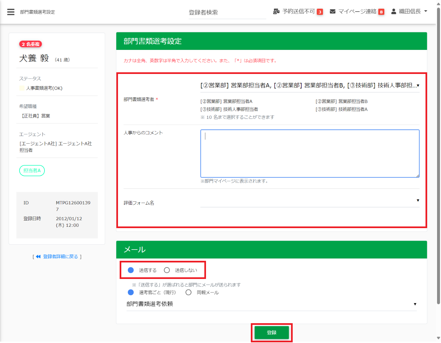Choose the 同報メール radio option
The width and height of the screenshot is (441, 343).
pyautogui.click(x=189, y=292)
